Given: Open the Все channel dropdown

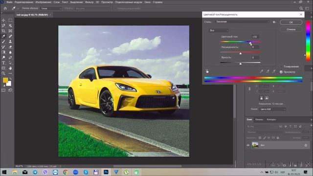Looking at the screenshot, I should tap(219, 30).
